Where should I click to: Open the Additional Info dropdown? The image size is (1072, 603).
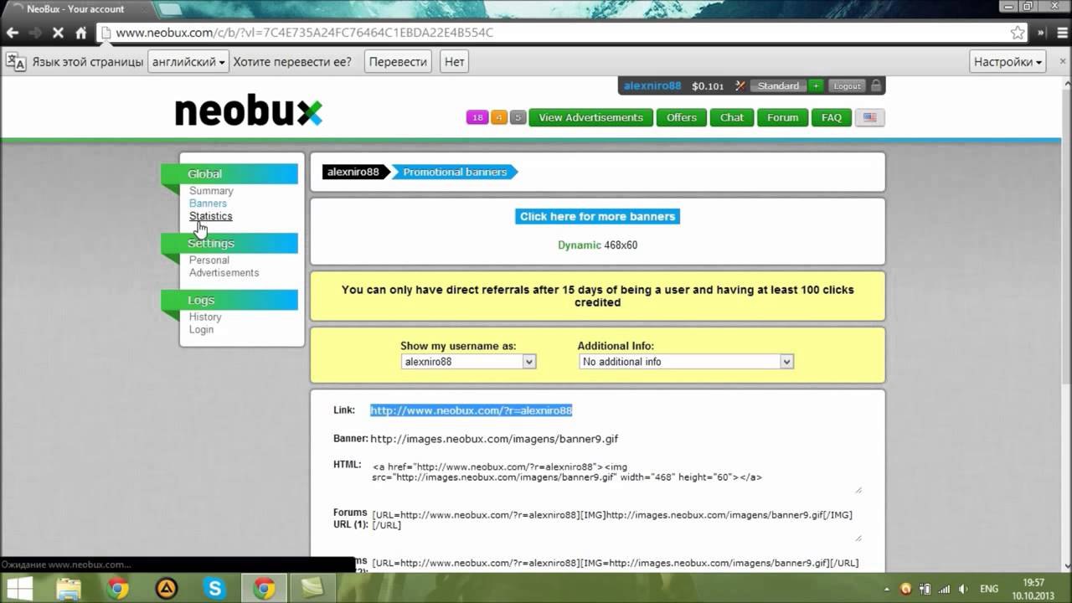pyautogui.click(x=686, y=362)
